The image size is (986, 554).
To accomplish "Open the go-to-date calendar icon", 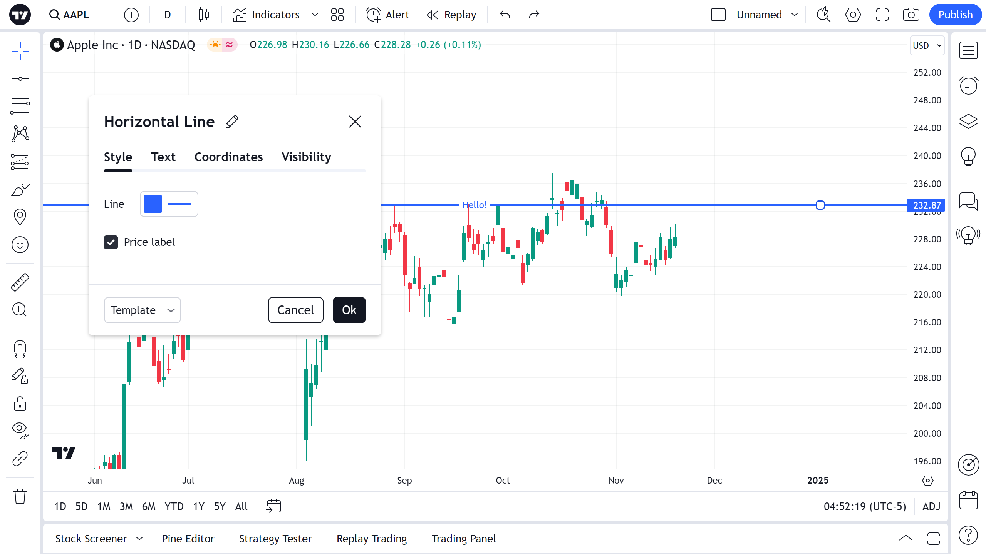I will [x=273, y=506].
